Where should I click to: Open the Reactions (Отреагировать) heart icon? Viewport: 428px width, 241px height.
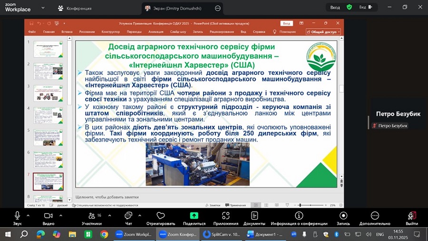(x=161, y=216)
